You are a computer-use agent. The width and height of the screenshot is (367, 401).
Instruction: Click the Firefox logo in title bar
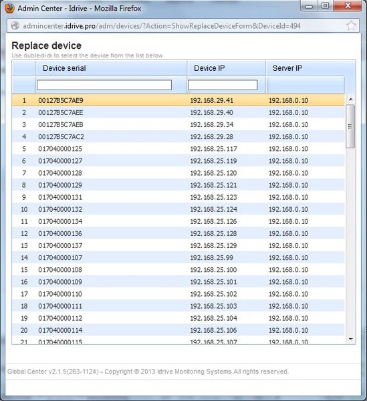tap(10, 8)
